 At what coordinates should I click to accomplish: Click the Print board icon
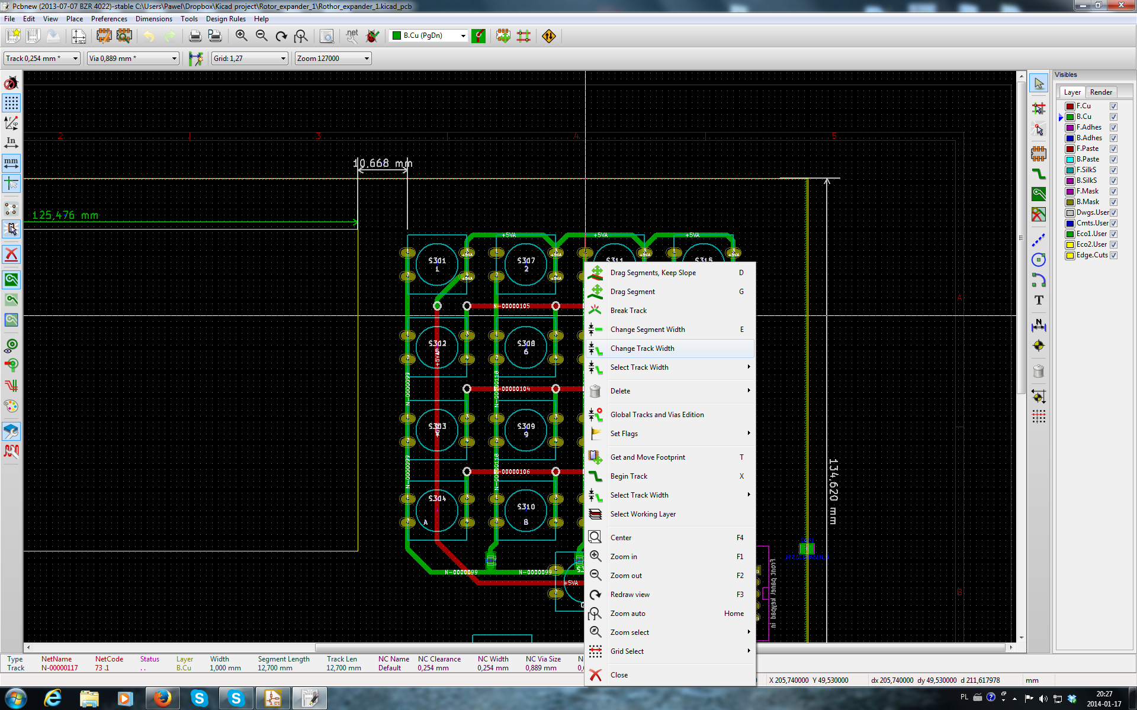(x=195, y=36)
